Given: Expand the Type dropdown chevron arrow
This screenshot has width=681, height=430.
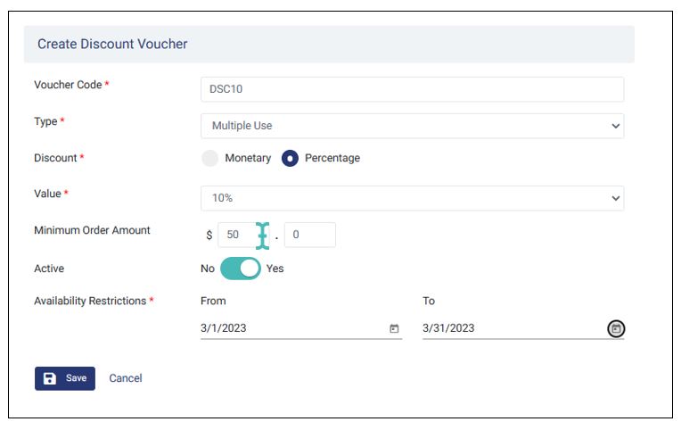Looking at the screenshot, I should point(615,126).
